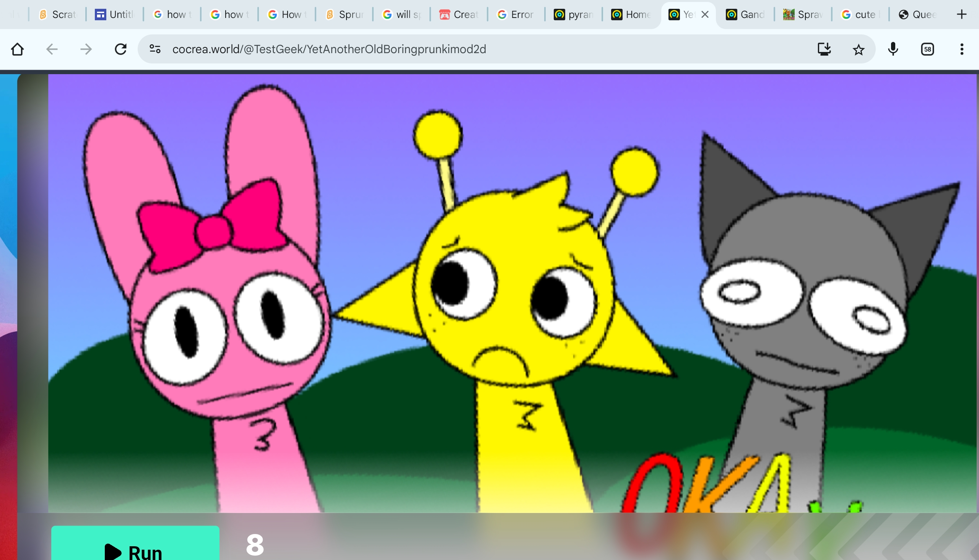Screen dimensions: 979x560
Task: Open the tab switcher showing 58 tabs
Action: [927, 49]
